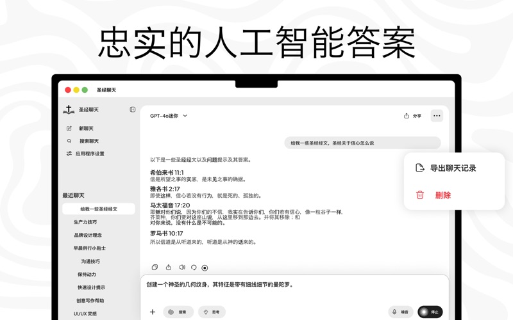Click the user message bubble 给我一些圣经经文

tap(362, 143)
